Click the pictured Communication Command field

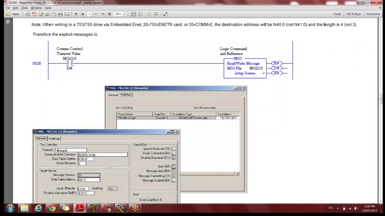pyautogui.click(x=103, y=155)
